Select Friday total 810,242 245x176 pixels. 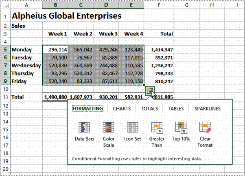(159, 81)
